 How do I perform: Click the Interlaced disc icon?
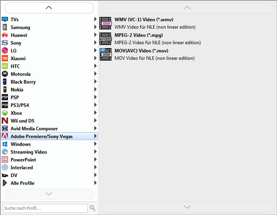pos(5,167)
